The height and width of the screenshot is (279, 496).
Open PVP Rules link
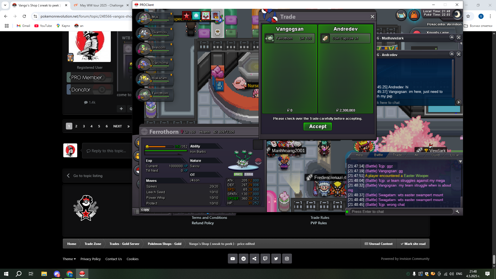click(319, 223)
